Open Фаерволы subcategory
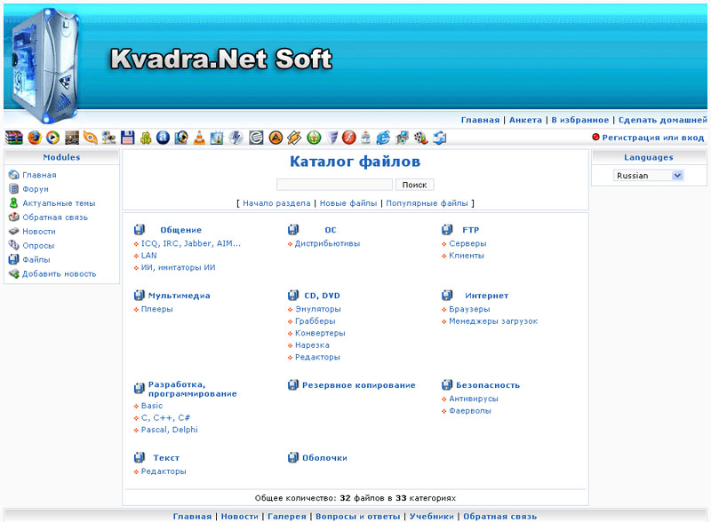 click(470, 411)
